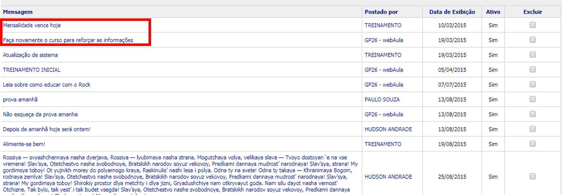This screenshot has width=562, height=195.
Task: Tick Excluir box for 'Depois de amanhã' row
Action: click(532, 129)
